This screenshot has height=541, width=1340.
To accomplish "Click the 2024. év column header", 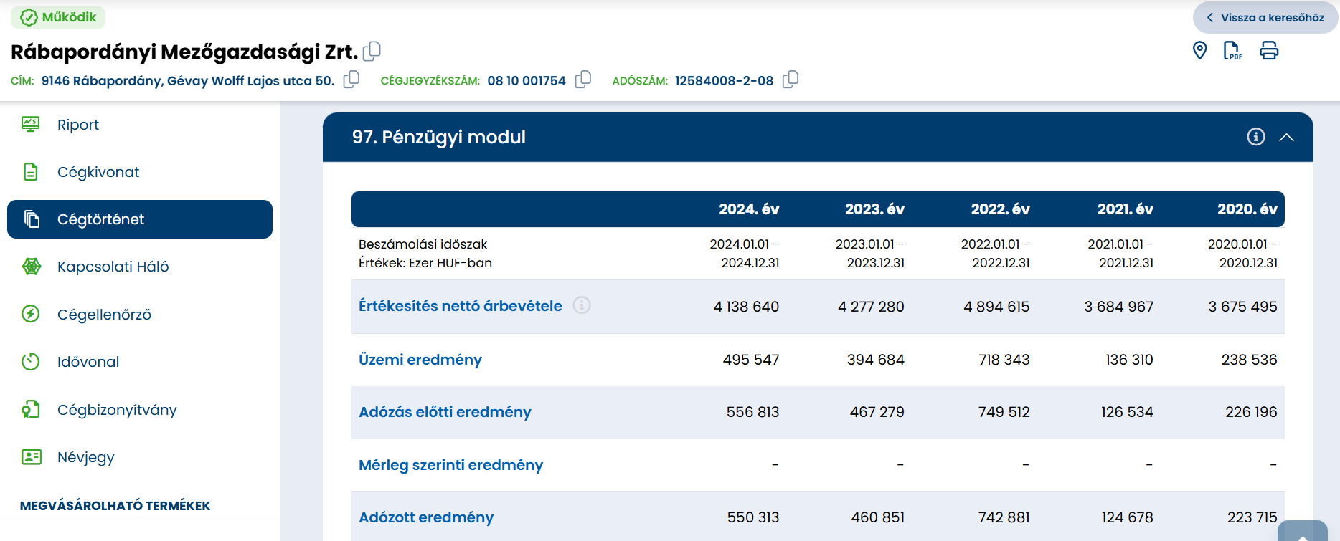I will click(x=749, y=209).
